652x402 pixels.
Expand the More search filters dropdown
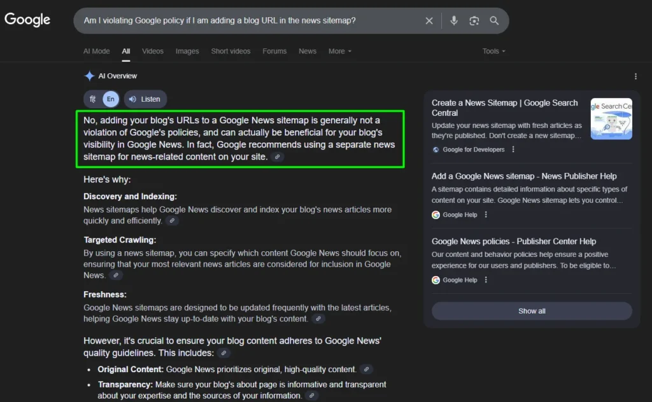[x=340, y=51]
